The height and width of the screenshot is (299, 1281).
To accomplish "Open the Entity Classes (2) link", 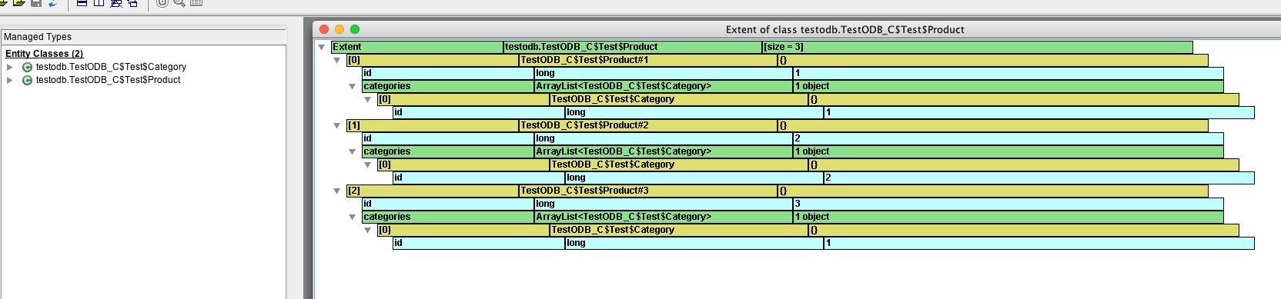I will [44, 54].
